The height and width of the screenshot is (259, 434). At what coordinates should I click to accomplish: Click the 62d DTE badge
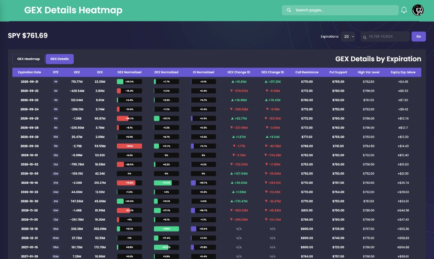point(56,210)
